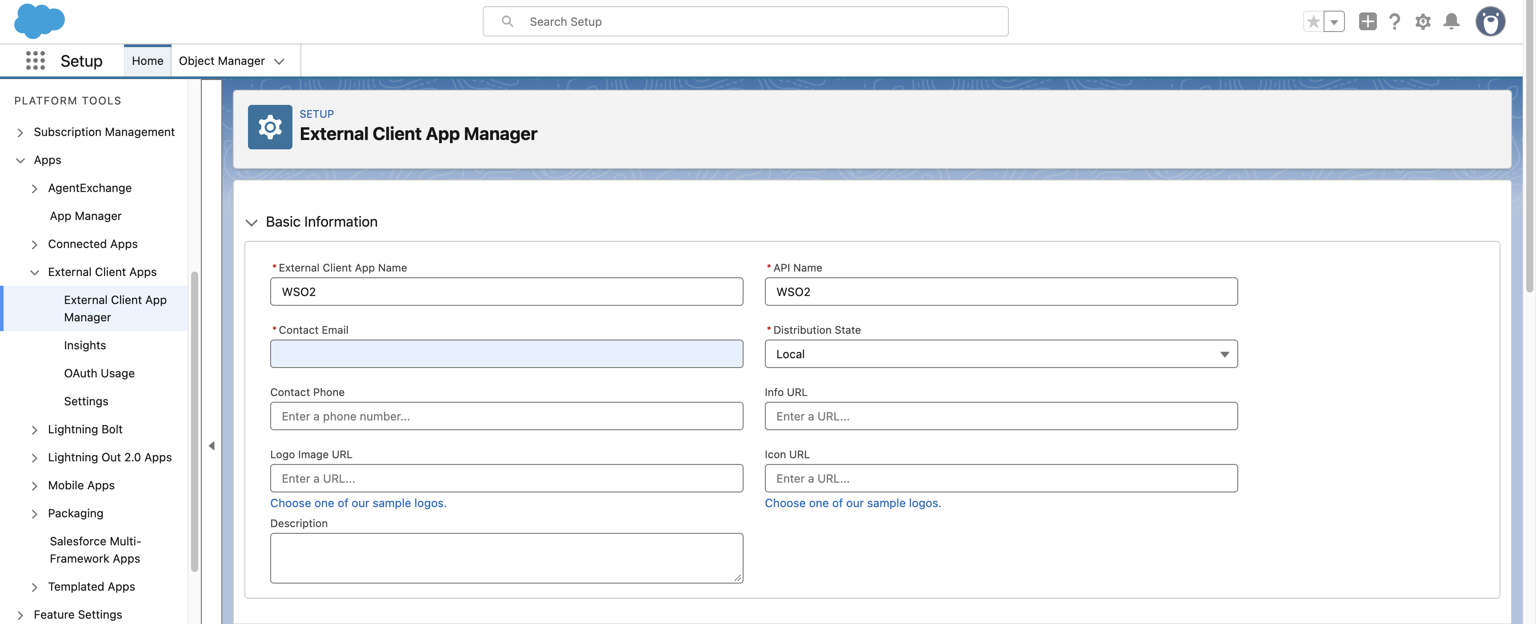Open the Distribution State dropdown
This screenshot has height=624, width=1536.
point(1000,353)
